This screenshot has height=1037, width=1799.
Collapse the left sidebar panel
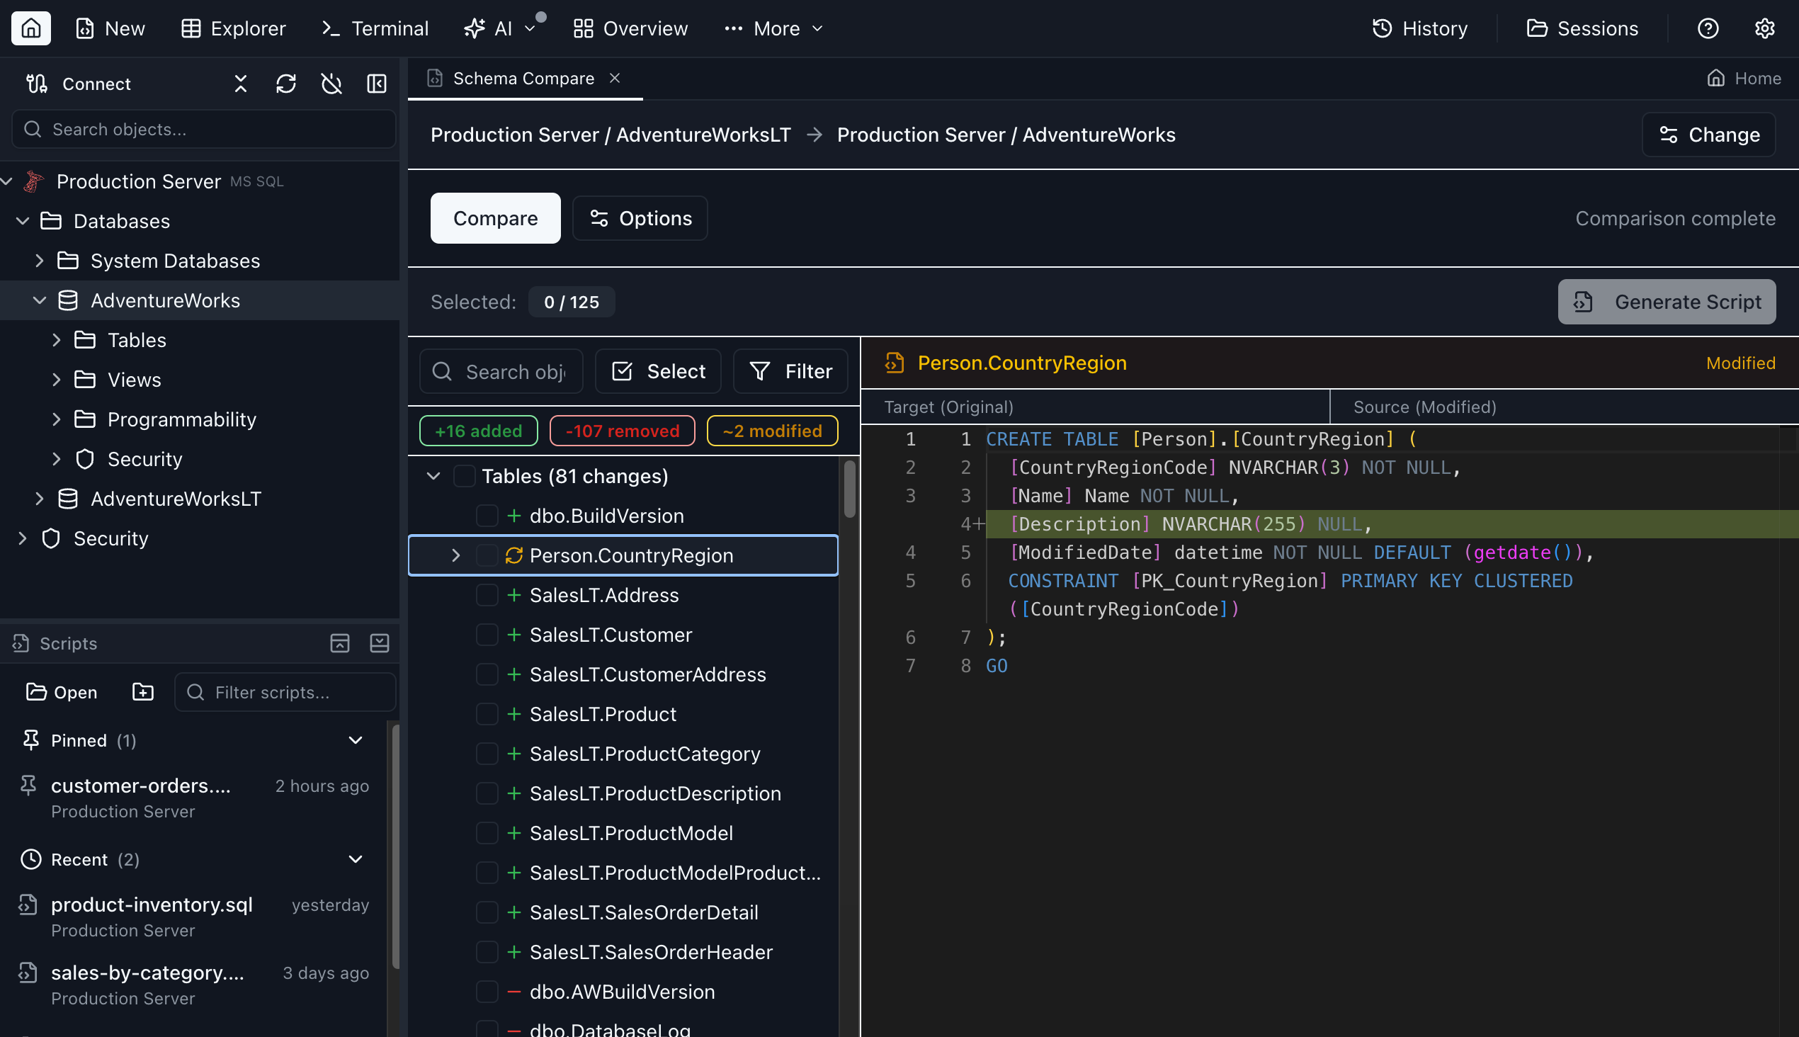377,84
